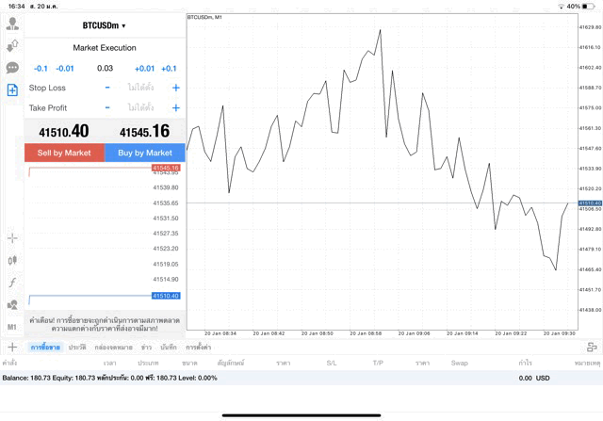The image size is (603, 421).
Task: Open the accounts person icon
Action: click(12, 24)
